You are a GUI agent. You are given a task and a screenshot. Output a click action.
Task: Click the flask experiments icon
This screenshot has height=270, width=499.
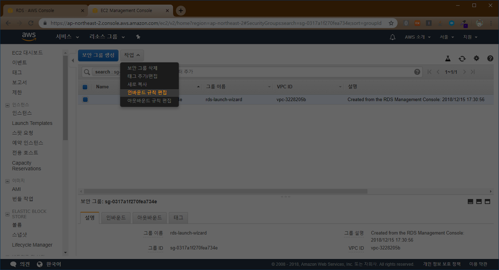(x=448, y=59)
